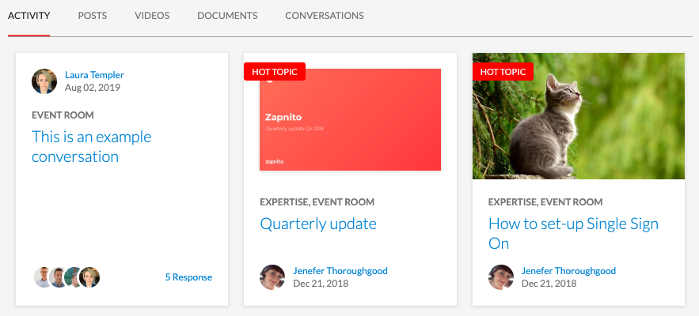
Task: Open the kitten photo thumbnail
Action: coord(579,116)
